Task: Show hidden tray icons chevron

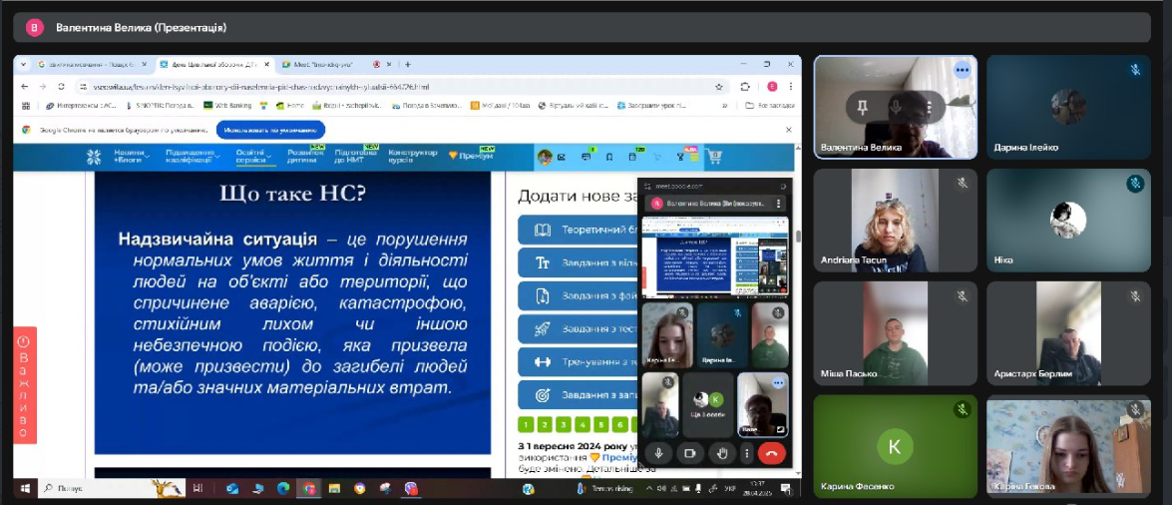Action: [x=648, y=489]
